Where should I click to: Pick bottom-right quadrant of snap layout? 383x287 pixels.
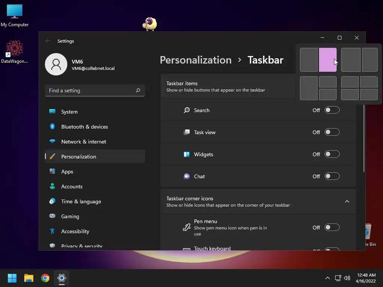(369, 95)
